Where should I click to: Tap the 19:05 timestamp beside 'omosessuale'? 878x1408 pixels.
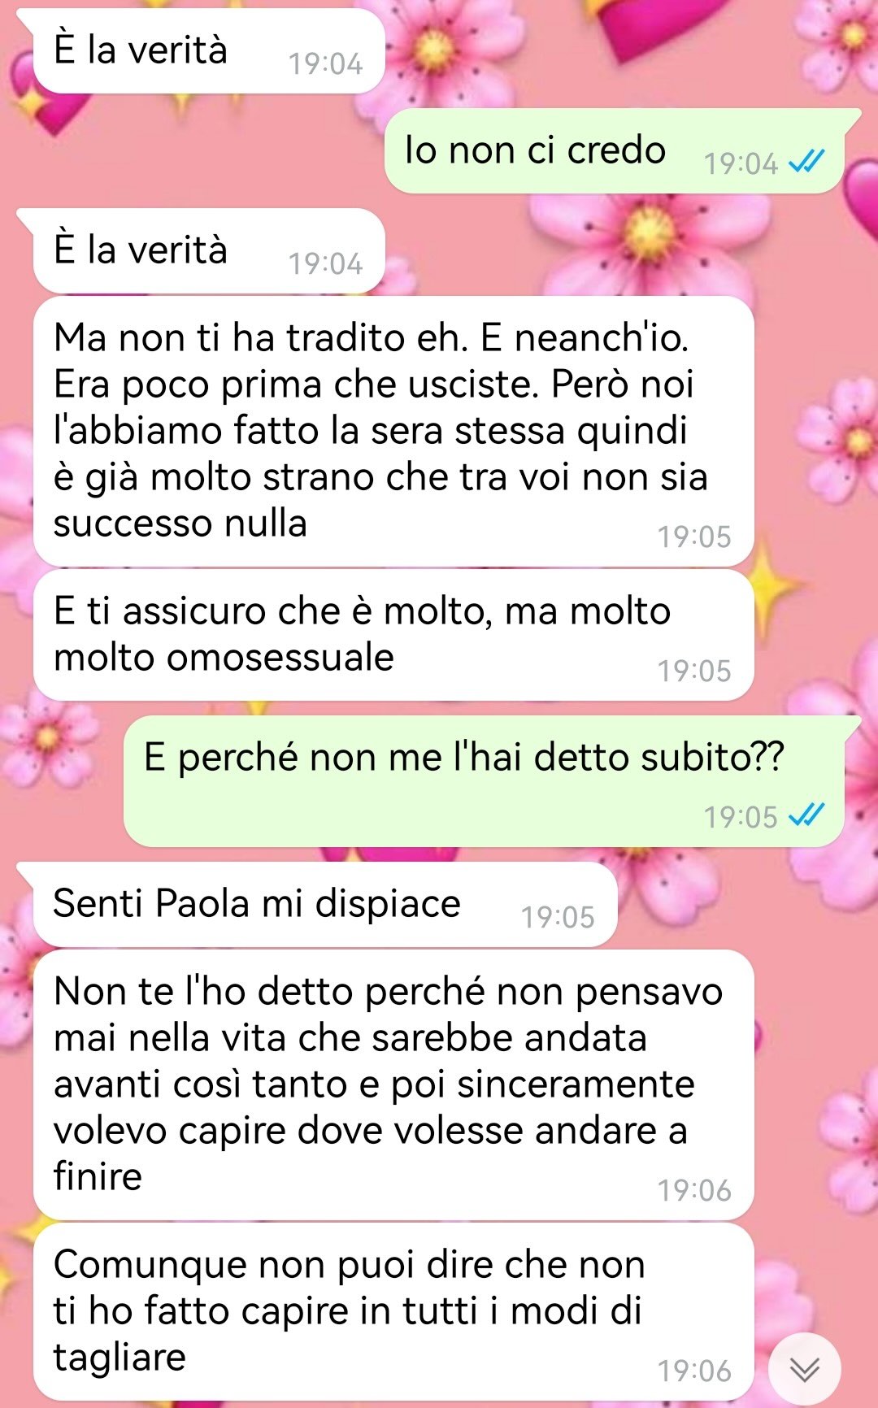click(694, 671)
